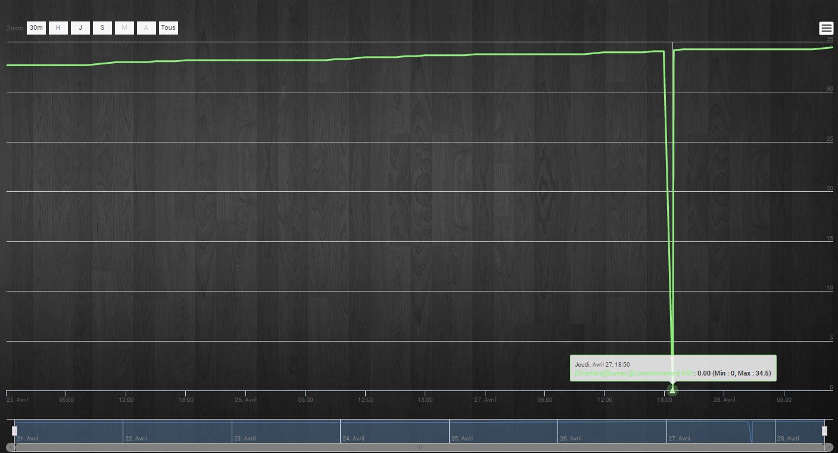The width and height of the screenshot is (838, 453).
Task: Click the disabled M month zoom button
Action: [x=124, y=27]
